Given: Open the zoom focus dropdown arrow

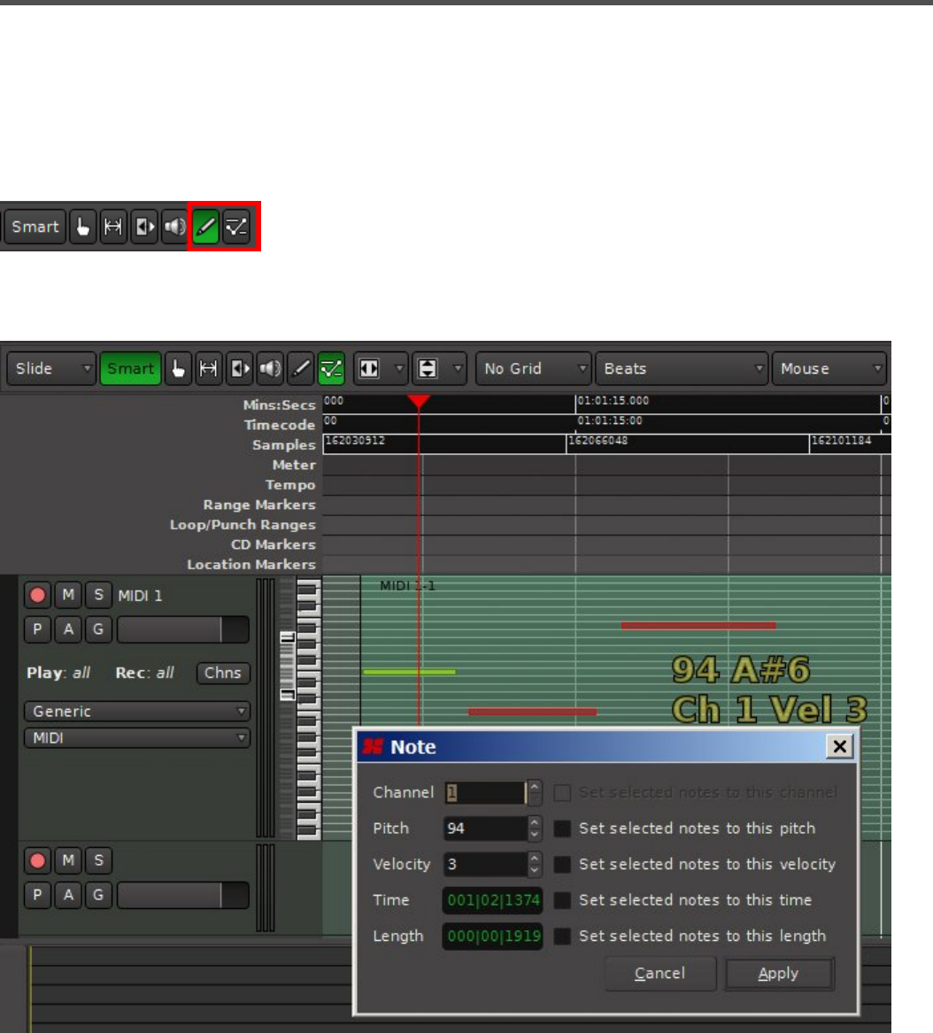Looking at the screenshot, I should (398, 368).
